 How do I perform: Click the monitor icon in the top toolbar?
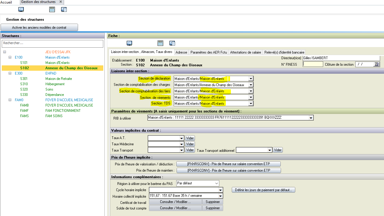click(21, 9)
